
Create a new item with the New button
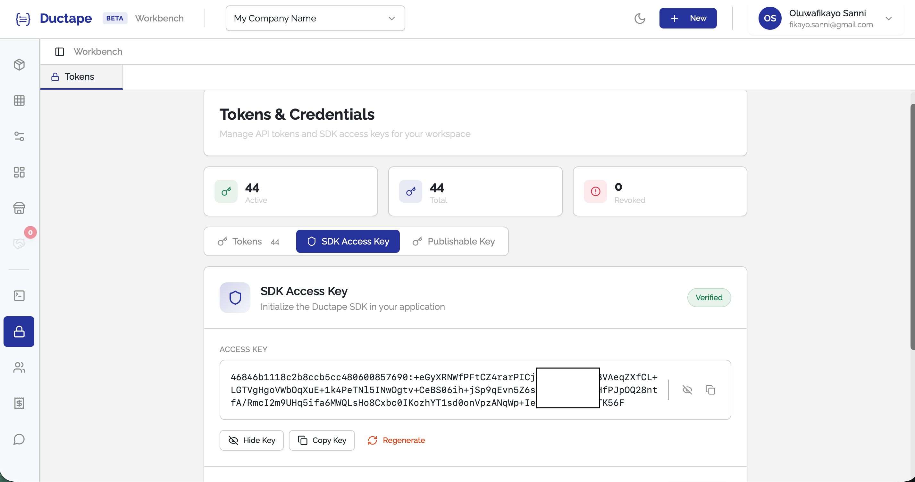pyautogui.click(x=688, y=18)
